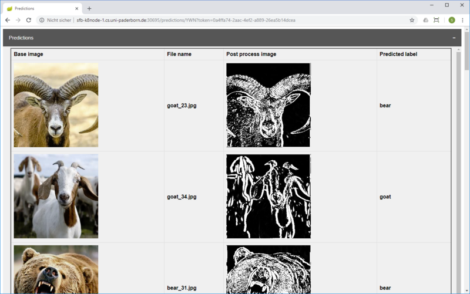Open the 'Nicht sicher' site info icon
This screenshot has height=294, width=470.
pyautogui.click(x=42, y=20)
